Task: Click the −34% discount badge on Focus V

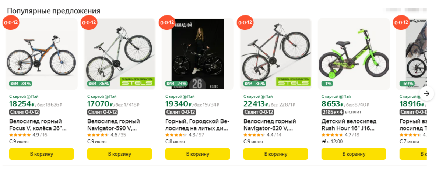Action: [x=20, y=84]
